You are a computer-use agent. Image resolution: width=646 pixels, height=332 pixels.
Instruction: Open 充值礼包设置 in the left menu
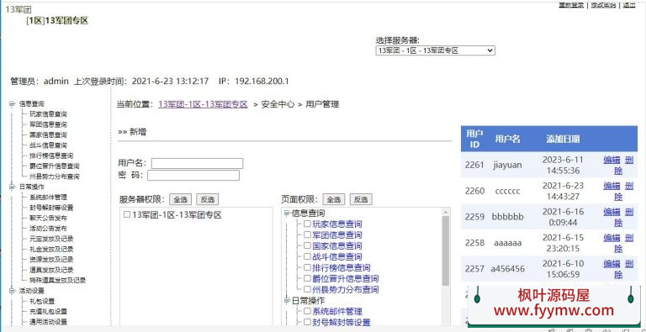click(x=48, y=311)
